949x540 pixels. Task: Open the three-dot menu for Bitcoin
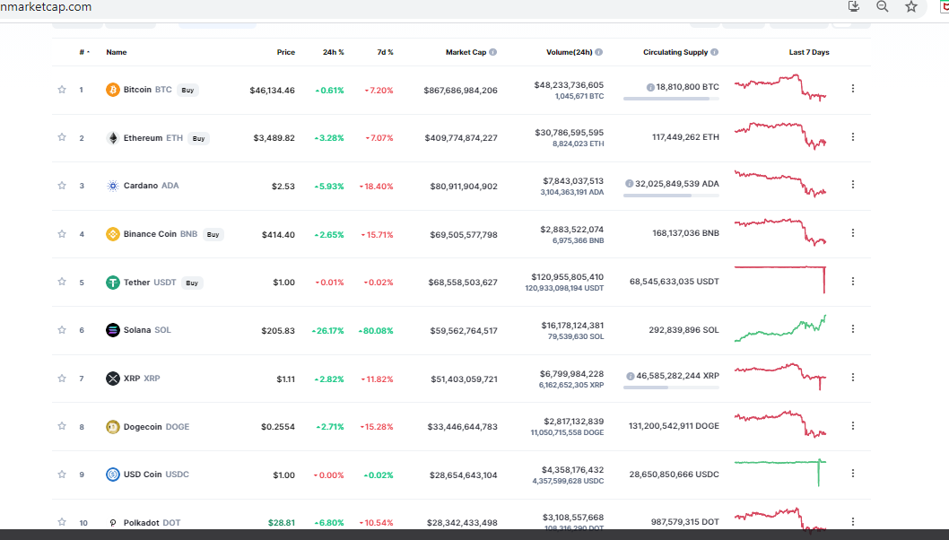(x=853, y=89)
